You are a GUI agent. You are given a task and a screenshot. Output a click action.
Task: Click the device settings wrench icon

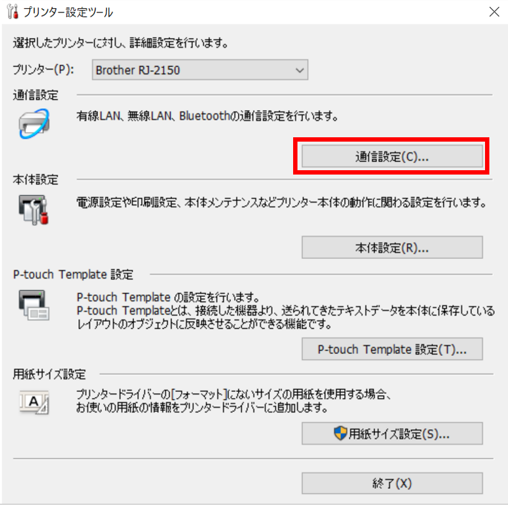[34, 210]
